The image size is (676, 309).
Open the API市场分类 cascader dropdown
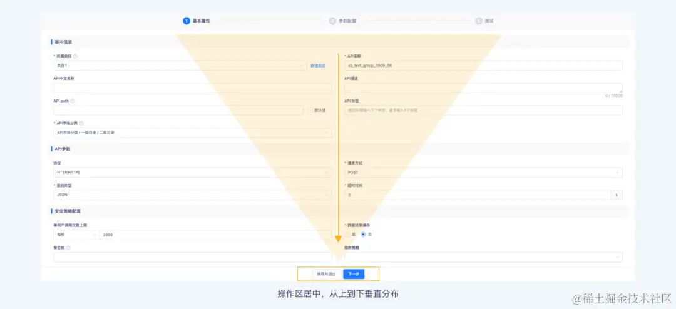pos(193,133)
